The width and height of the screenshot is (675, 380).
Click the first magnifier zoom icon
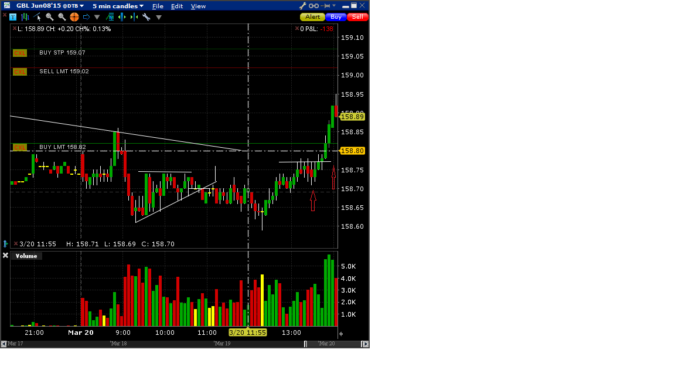point(49,17)
